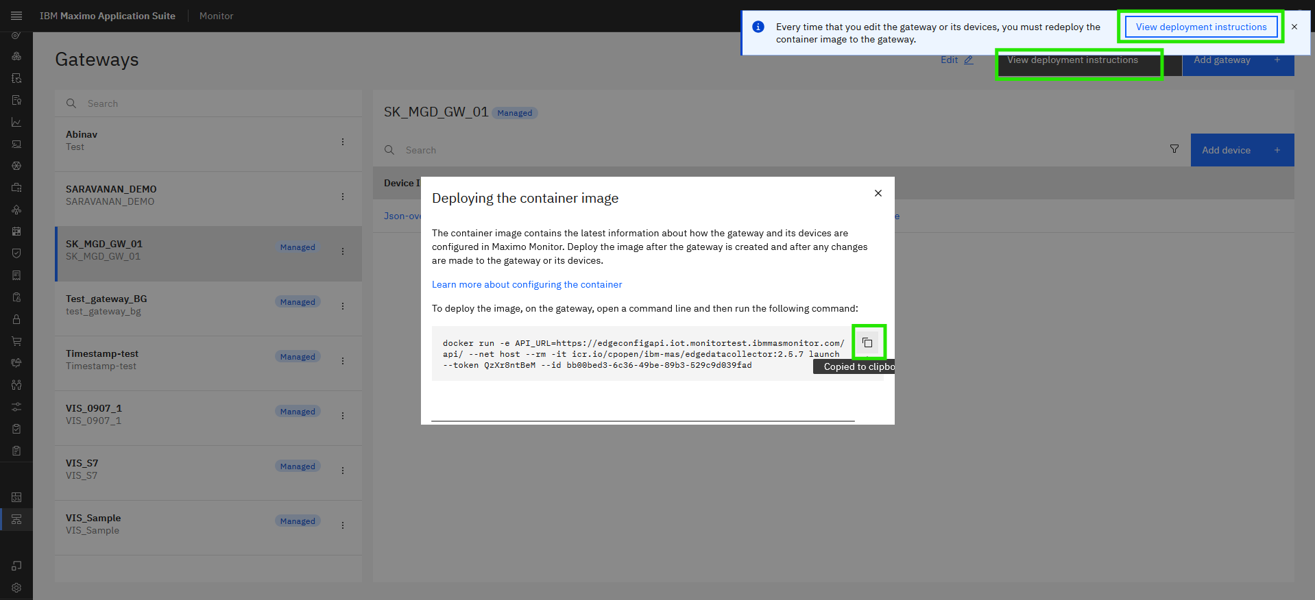Open the settings gear in sidebar
Image resolution: width=1315 pixels, height=600 pixels.
[16, 588]
